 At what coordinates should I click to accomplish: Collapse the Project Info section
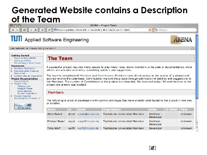coord(12,84)
